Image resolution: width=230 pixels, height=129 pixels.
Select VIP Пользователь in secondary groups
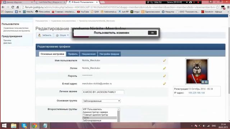[x=92, y=109]
